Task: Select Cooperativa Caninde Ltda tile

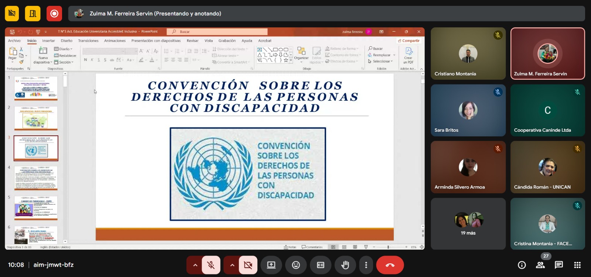Action: 548,110
